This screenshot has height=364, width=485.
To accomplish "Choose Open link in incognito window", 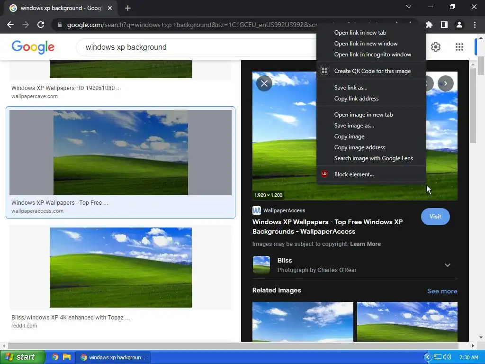I will pos(371,55).
